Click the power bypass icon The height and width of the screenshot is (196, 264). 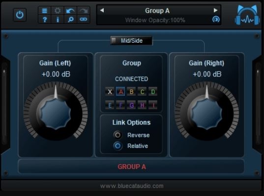coord(20,15)
